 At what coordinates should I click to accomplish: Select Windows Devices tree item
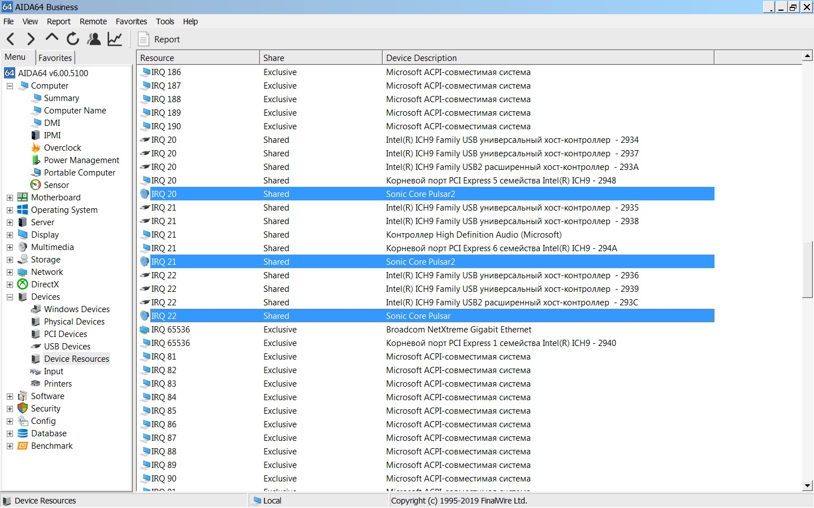77,309
